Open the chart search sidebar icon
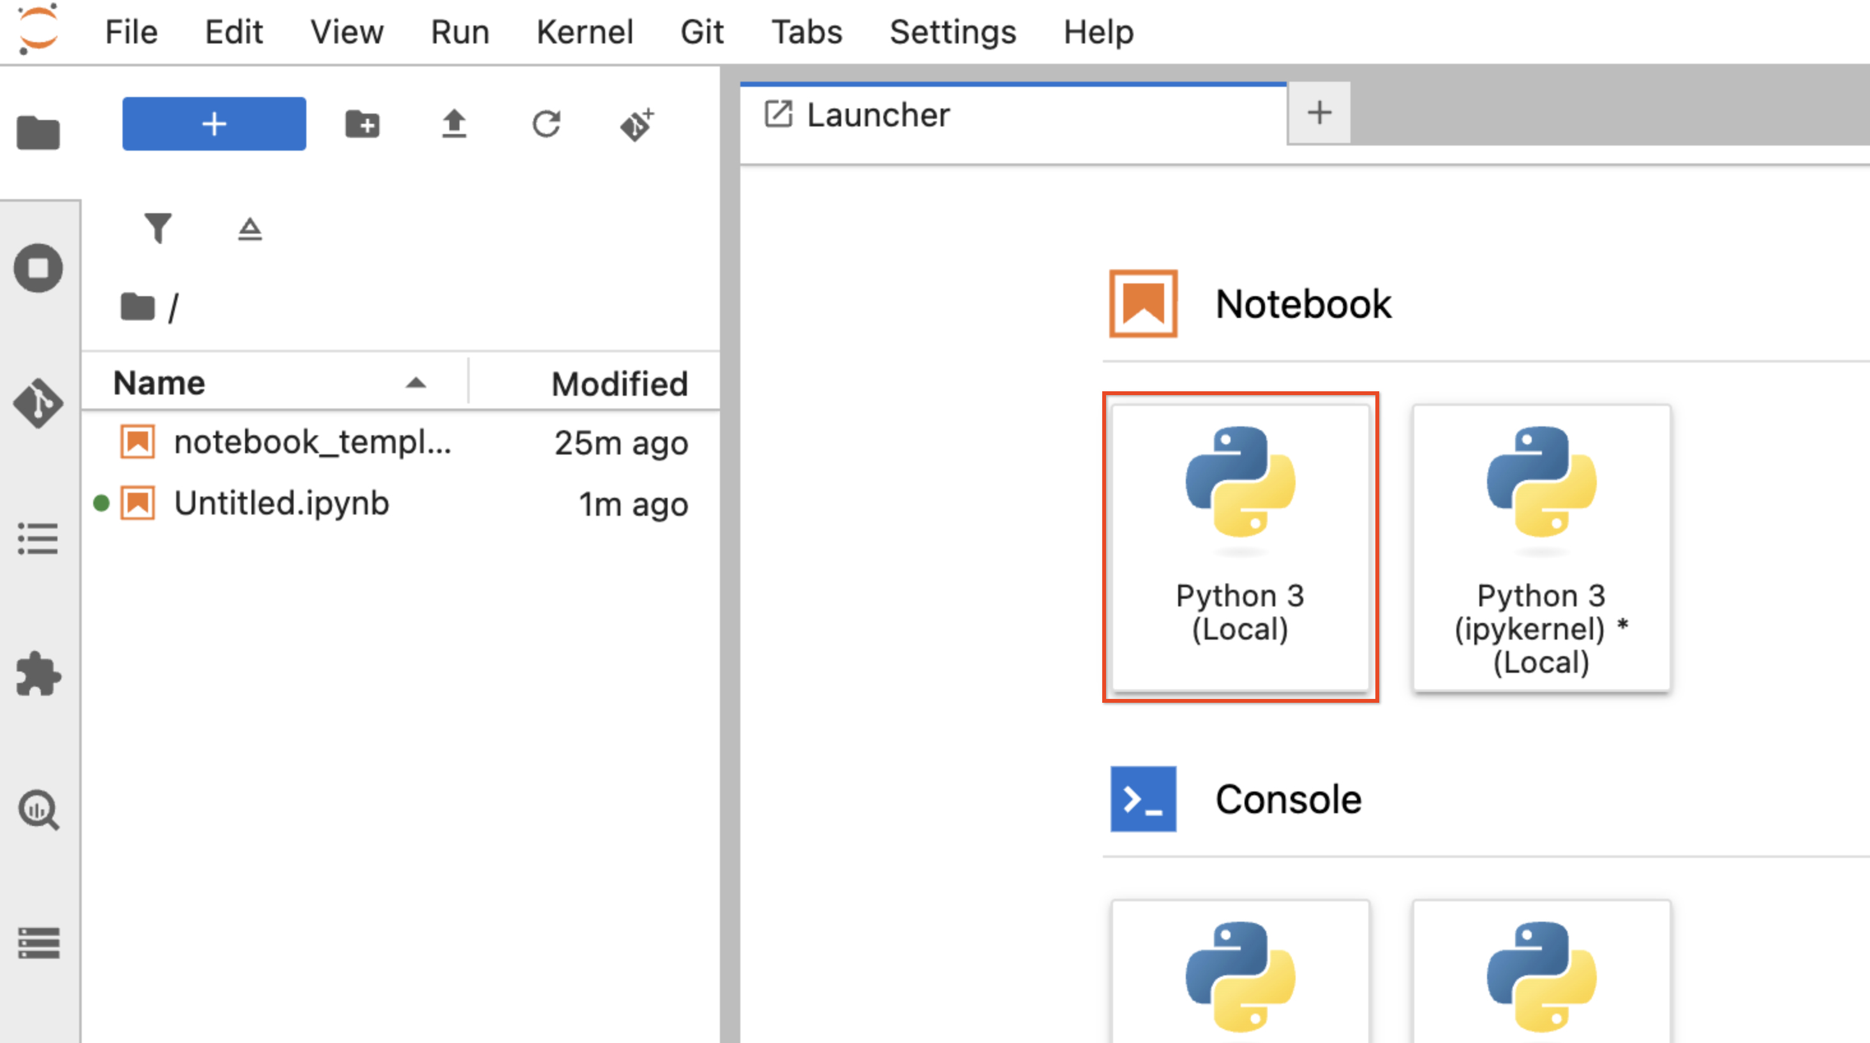This screenshot has height=1043, width=1870. [38, 809]
